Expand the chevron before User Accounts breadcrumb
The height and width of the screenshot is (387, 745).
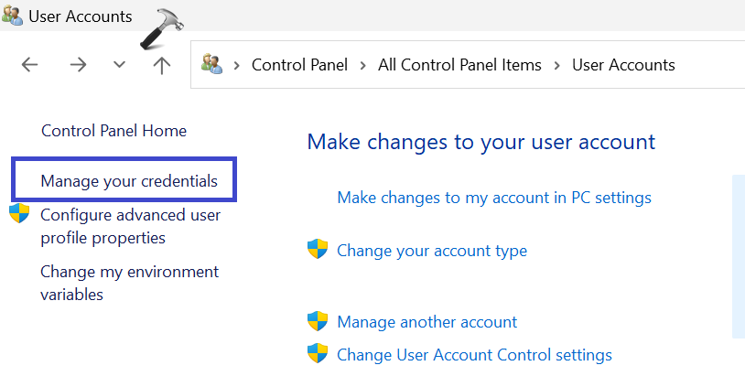coord(557,65)
